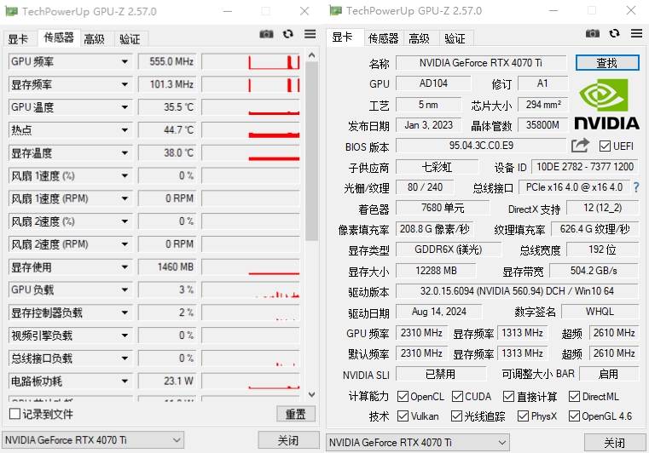Click the BIOS share/export arrow icon
This screenshot has width=649, height=453.
click(x=580, y=146)
